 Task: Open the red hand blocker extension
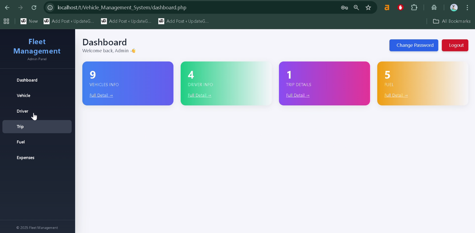[x=400, y=7]
